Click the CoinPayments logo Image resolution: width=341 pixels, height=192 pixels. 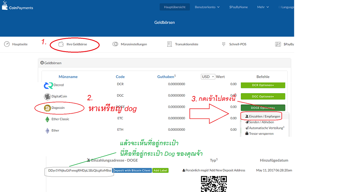[17, 6]
